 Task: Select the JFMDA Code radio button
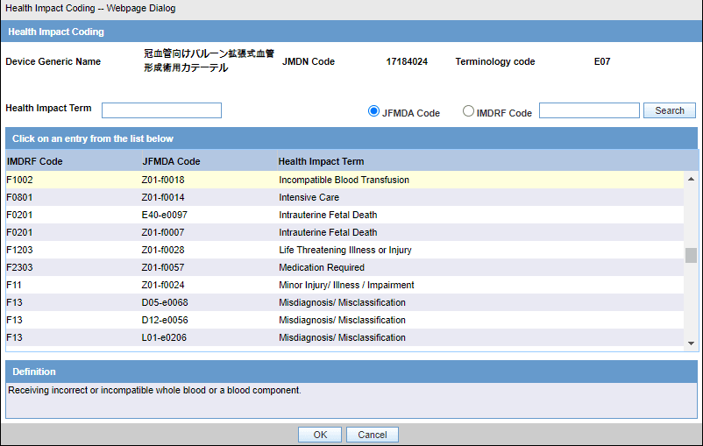click(373, 111)
